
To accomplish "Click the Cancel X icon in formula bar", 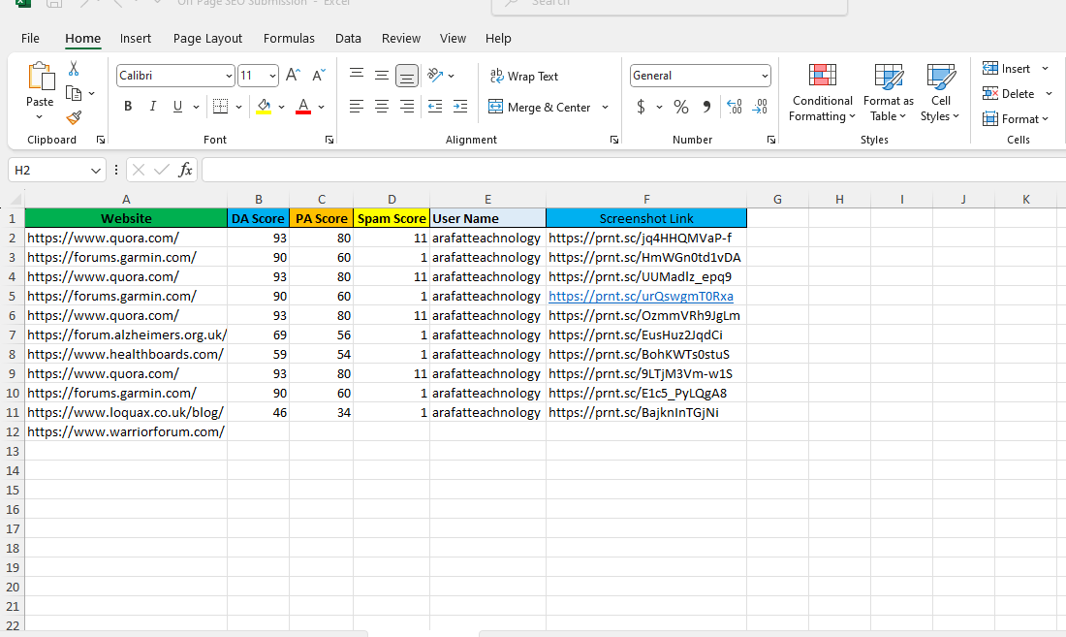I will [x=139, y=170].
